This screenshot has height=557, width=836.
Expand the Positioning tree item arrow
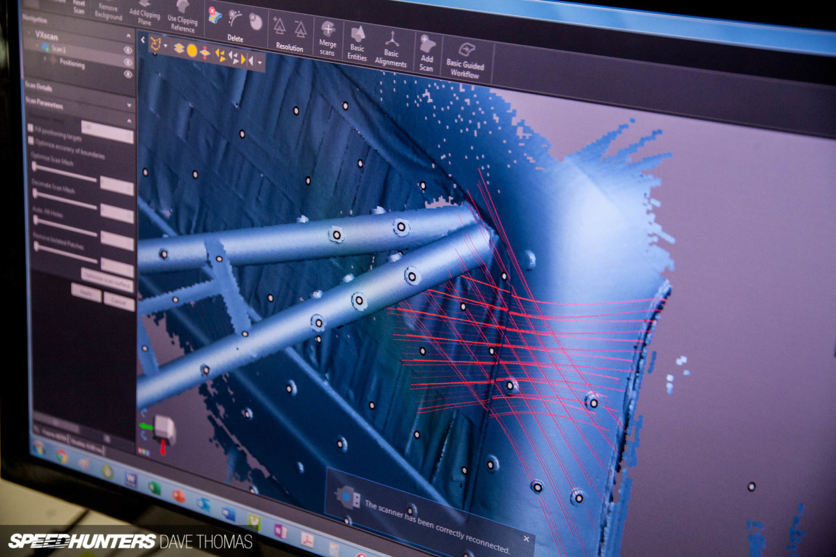pos(45,59)
